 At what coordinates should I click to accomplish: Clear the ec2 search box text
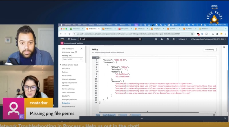coord(140,39)
